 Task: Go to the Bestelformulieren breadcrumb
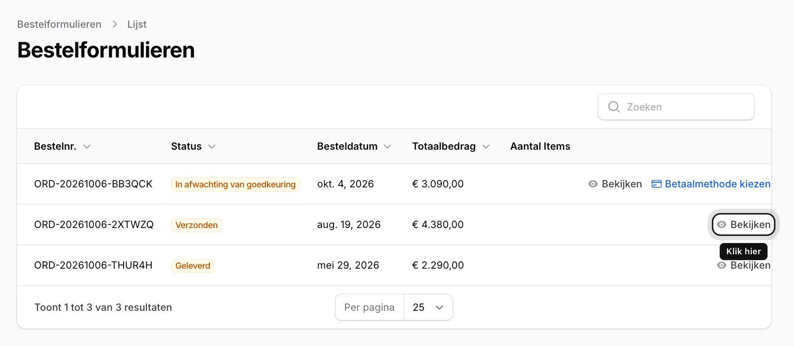(x=59, y=24)
